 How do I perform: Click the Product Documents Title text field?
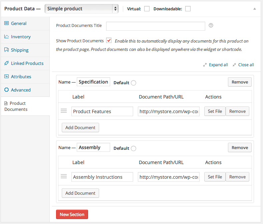click(x=156, y=26)
